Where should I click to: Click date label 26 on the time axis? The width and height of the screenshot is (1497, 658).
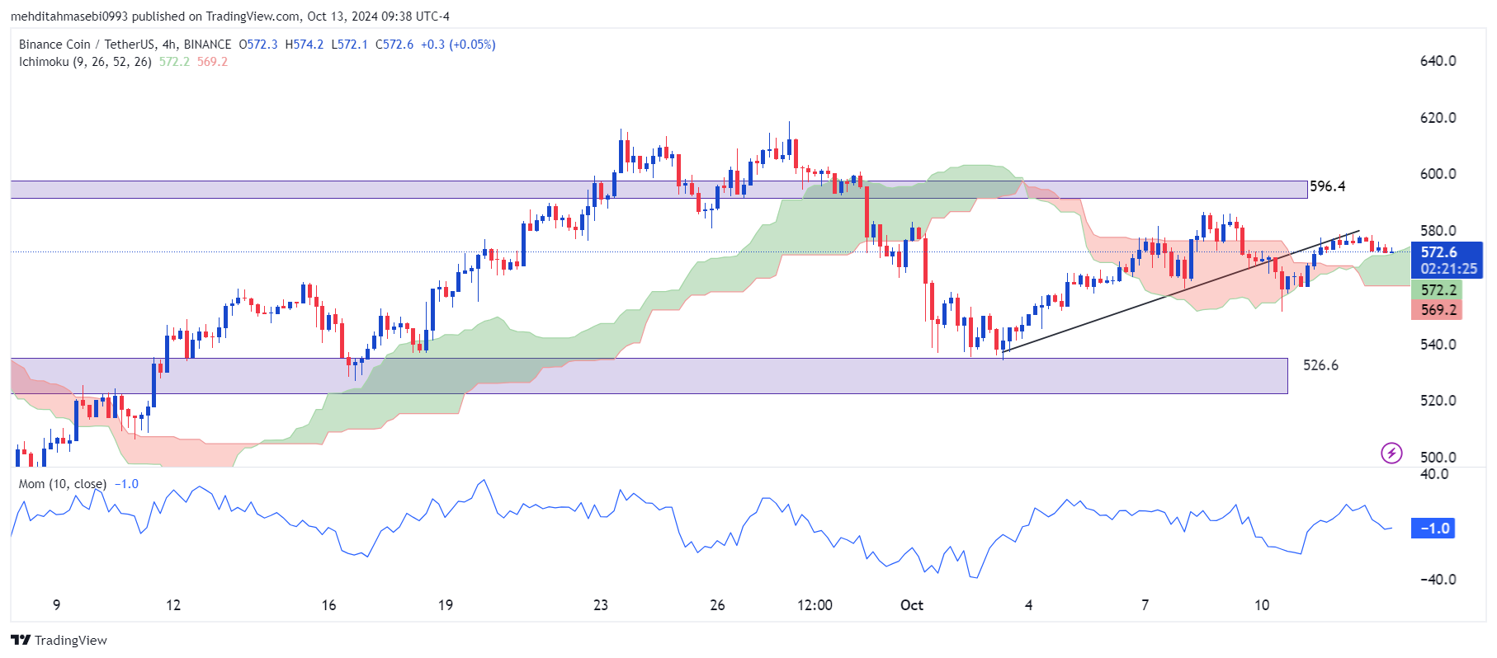tap(717, 605)
